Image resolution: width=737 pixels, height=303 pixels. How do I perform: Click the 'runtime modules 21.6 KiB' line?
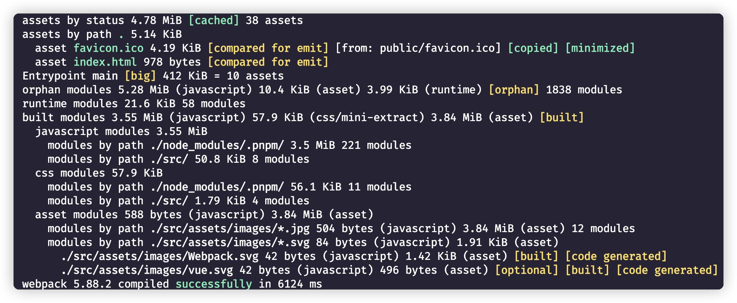(x=134, y=103)
